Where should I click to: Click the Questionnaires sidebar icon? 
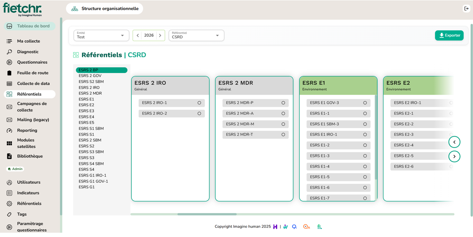click(x=9, y=62)
